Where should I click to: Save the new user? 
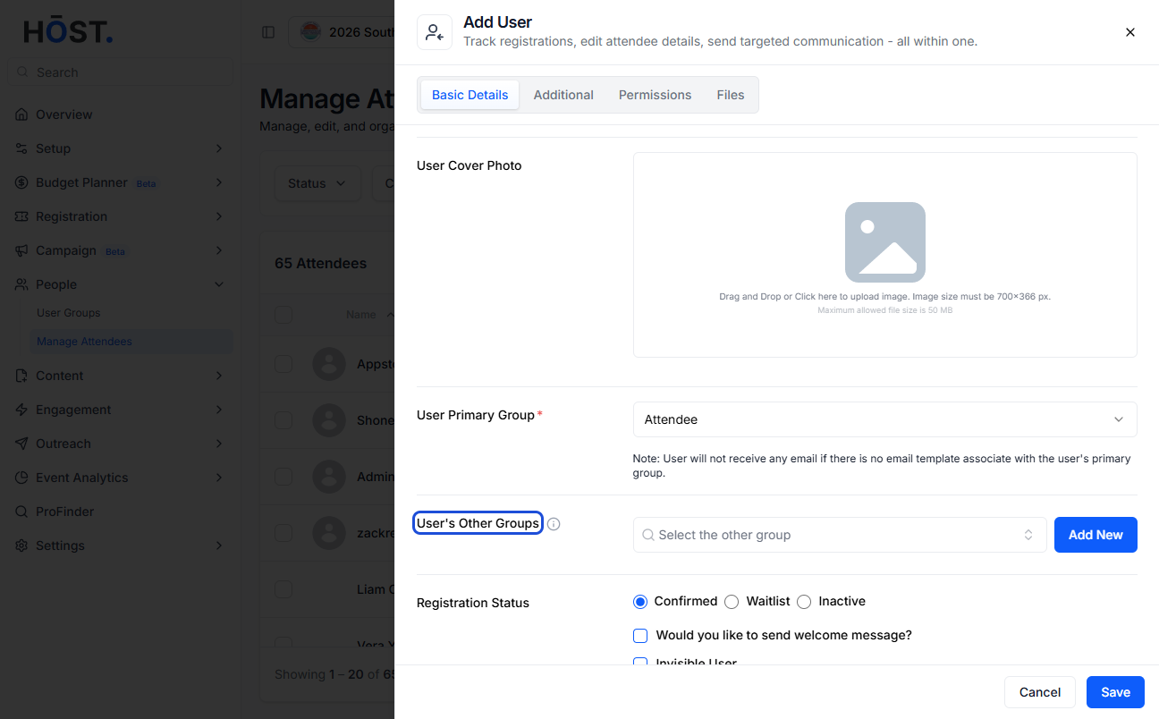click(x=1115, y=692)
